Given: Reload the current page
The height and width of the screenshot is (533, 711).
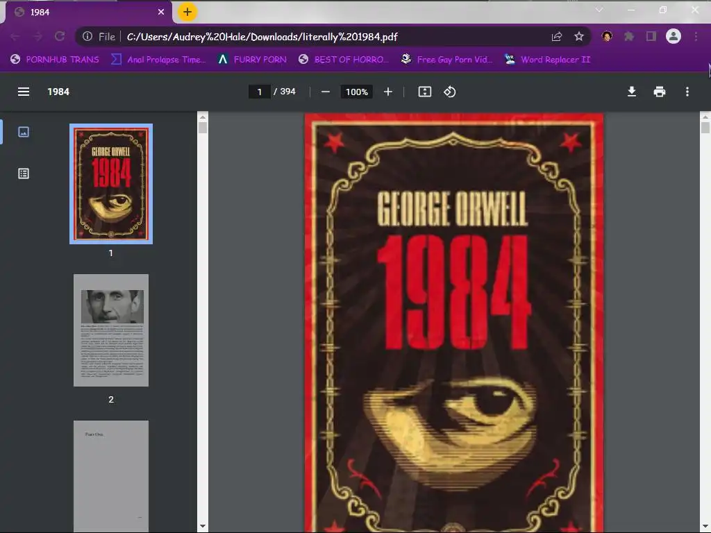Looking at the screenshot, I should click(60, 37).
